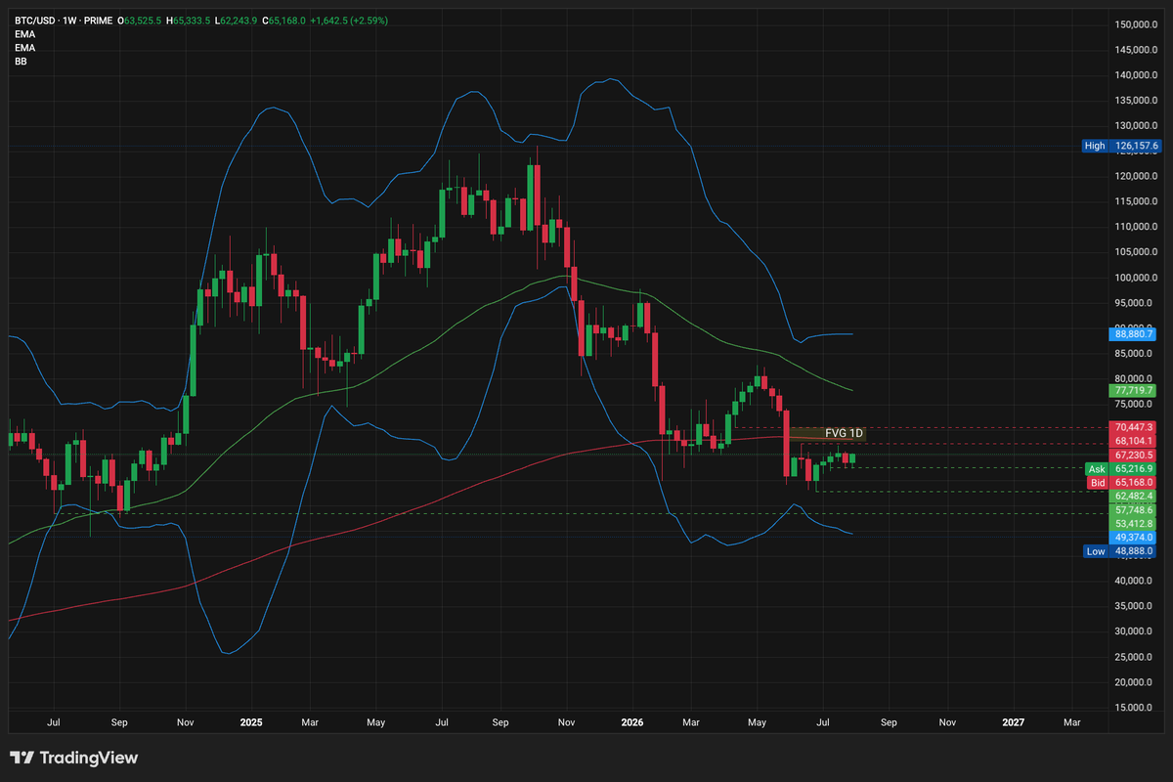Click the 110,000.0 price axis tick
Image resolution: width=1173 pixels, height=782 pixels.
(x=1136, y=227)
